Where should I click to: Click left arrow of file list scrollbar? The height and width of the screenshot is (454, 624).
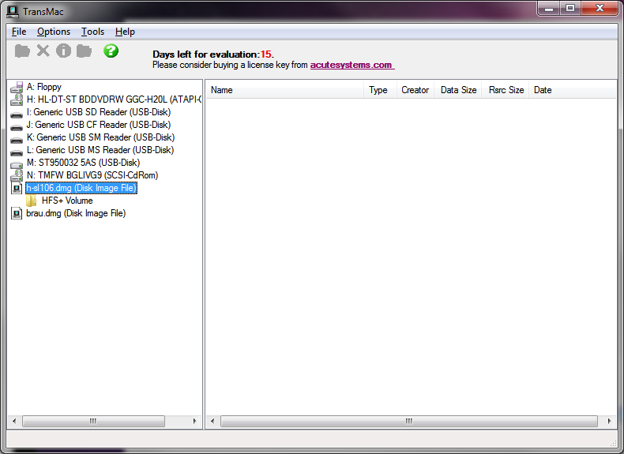click(x=212, y=421)
